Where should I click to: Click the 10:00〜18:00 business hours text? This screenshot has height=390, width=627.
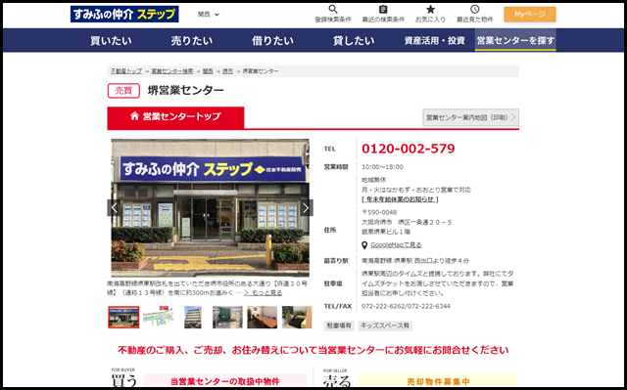(382, 167)
